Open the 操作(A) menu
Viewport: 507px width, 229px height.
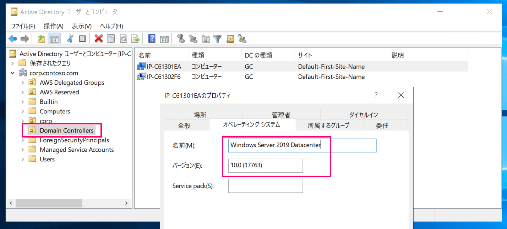point(53,26)
